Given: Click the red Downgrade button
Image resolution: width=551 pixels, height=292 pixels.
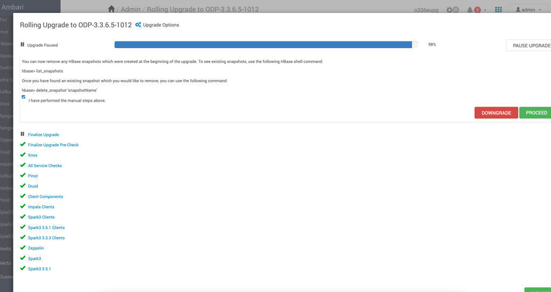Looking at the screenshot, I should click(x=496, y=113).
